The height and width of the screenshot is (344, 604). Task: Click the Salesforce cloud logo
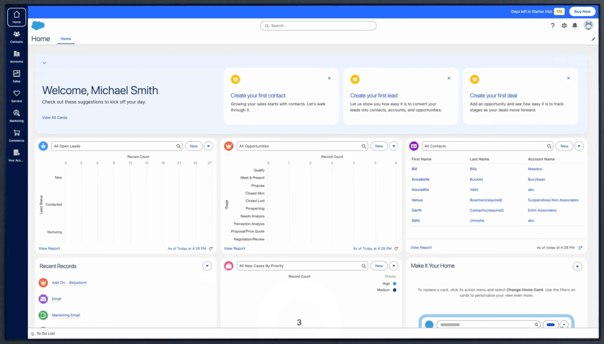[x=38, y=26]
